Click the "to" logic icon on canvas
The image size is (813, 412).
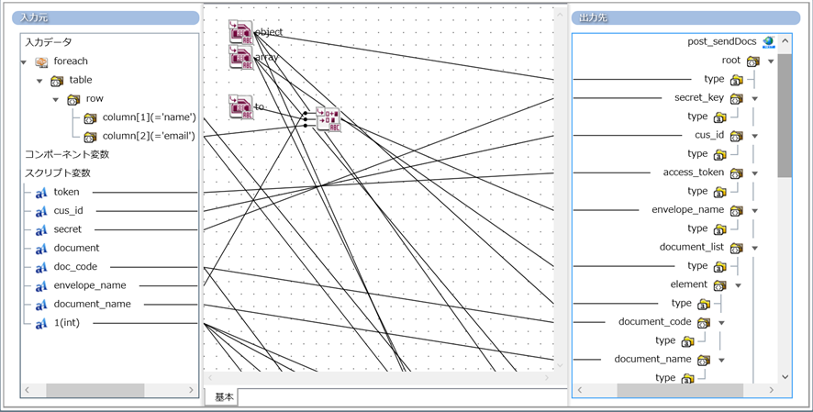point(240,107)
